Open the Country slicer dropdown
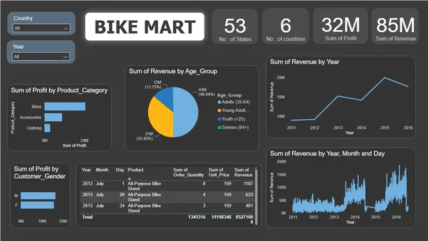428x241 pixels. click(x=41, y=28)
